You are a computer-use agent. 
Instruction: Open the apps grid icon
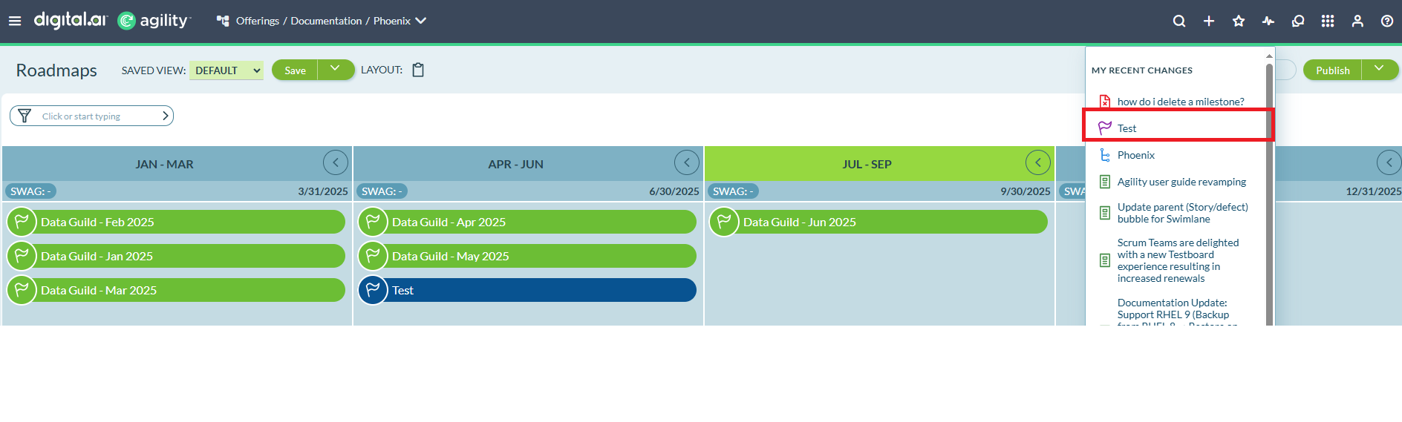1328,21
